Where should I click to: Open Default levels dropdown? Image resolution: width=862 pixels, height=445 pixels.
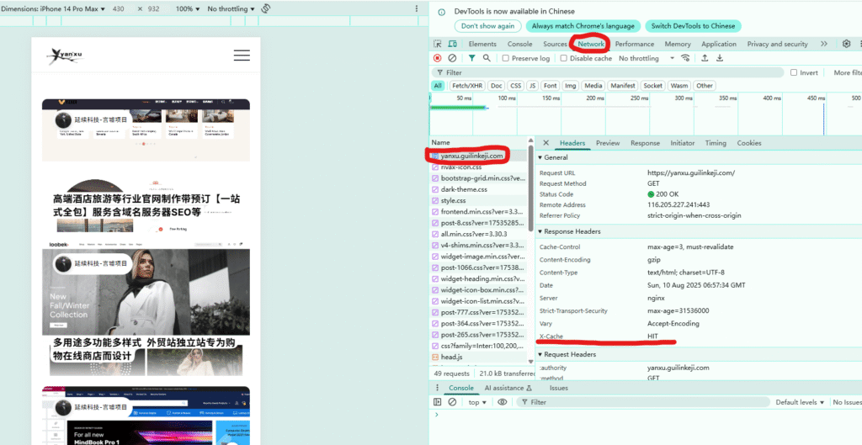coord(800,402)
